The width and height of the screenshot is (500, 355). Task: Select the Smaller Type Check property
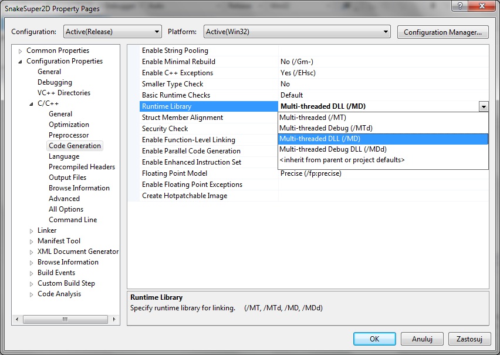(209, 84)
